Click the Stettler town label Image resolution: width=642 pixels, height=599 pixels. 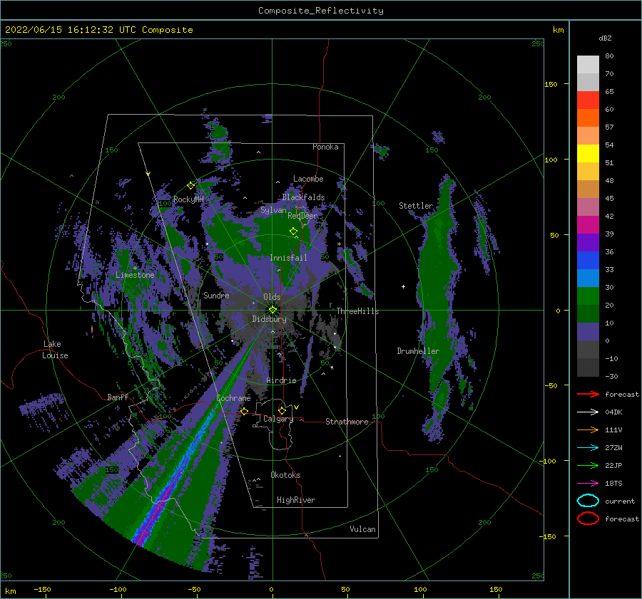pos(416,206)
